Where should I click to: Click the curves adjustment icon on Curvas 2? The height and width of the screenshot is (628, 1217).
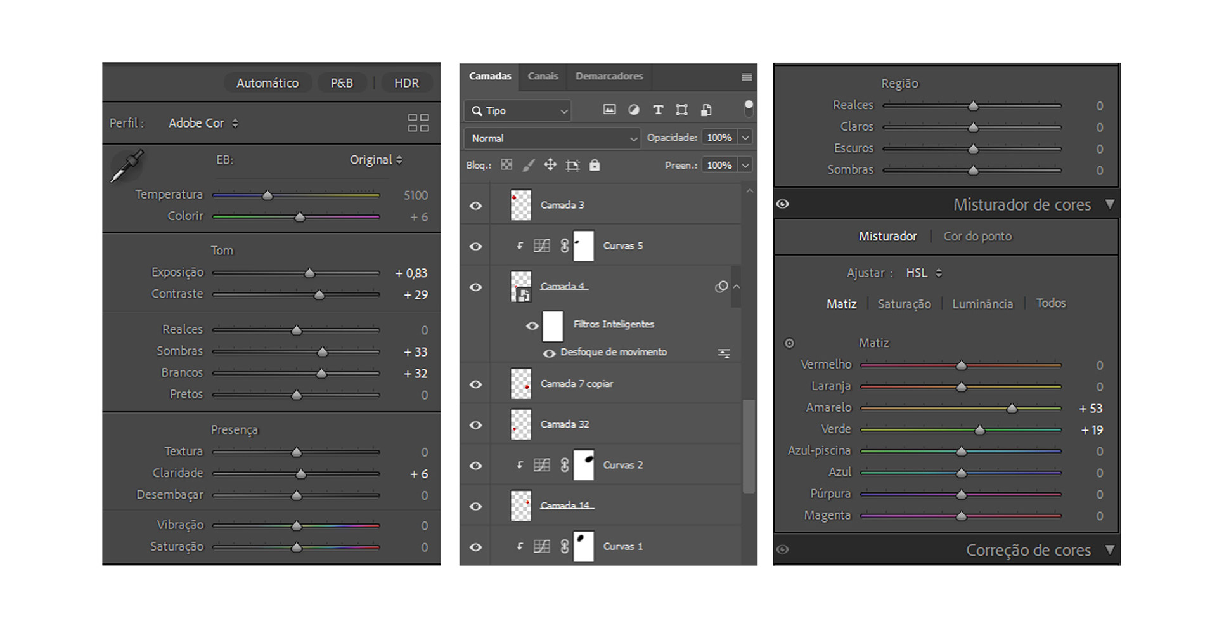542,465
